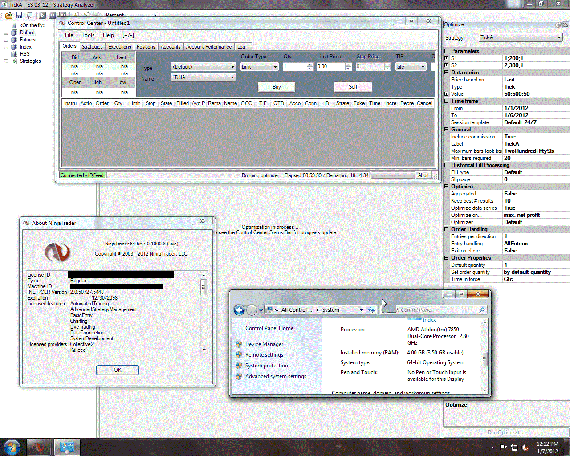570x456 pixels.
Task: Click the NinjaTrader logo in the About dialog
Action: click(57, 252)
